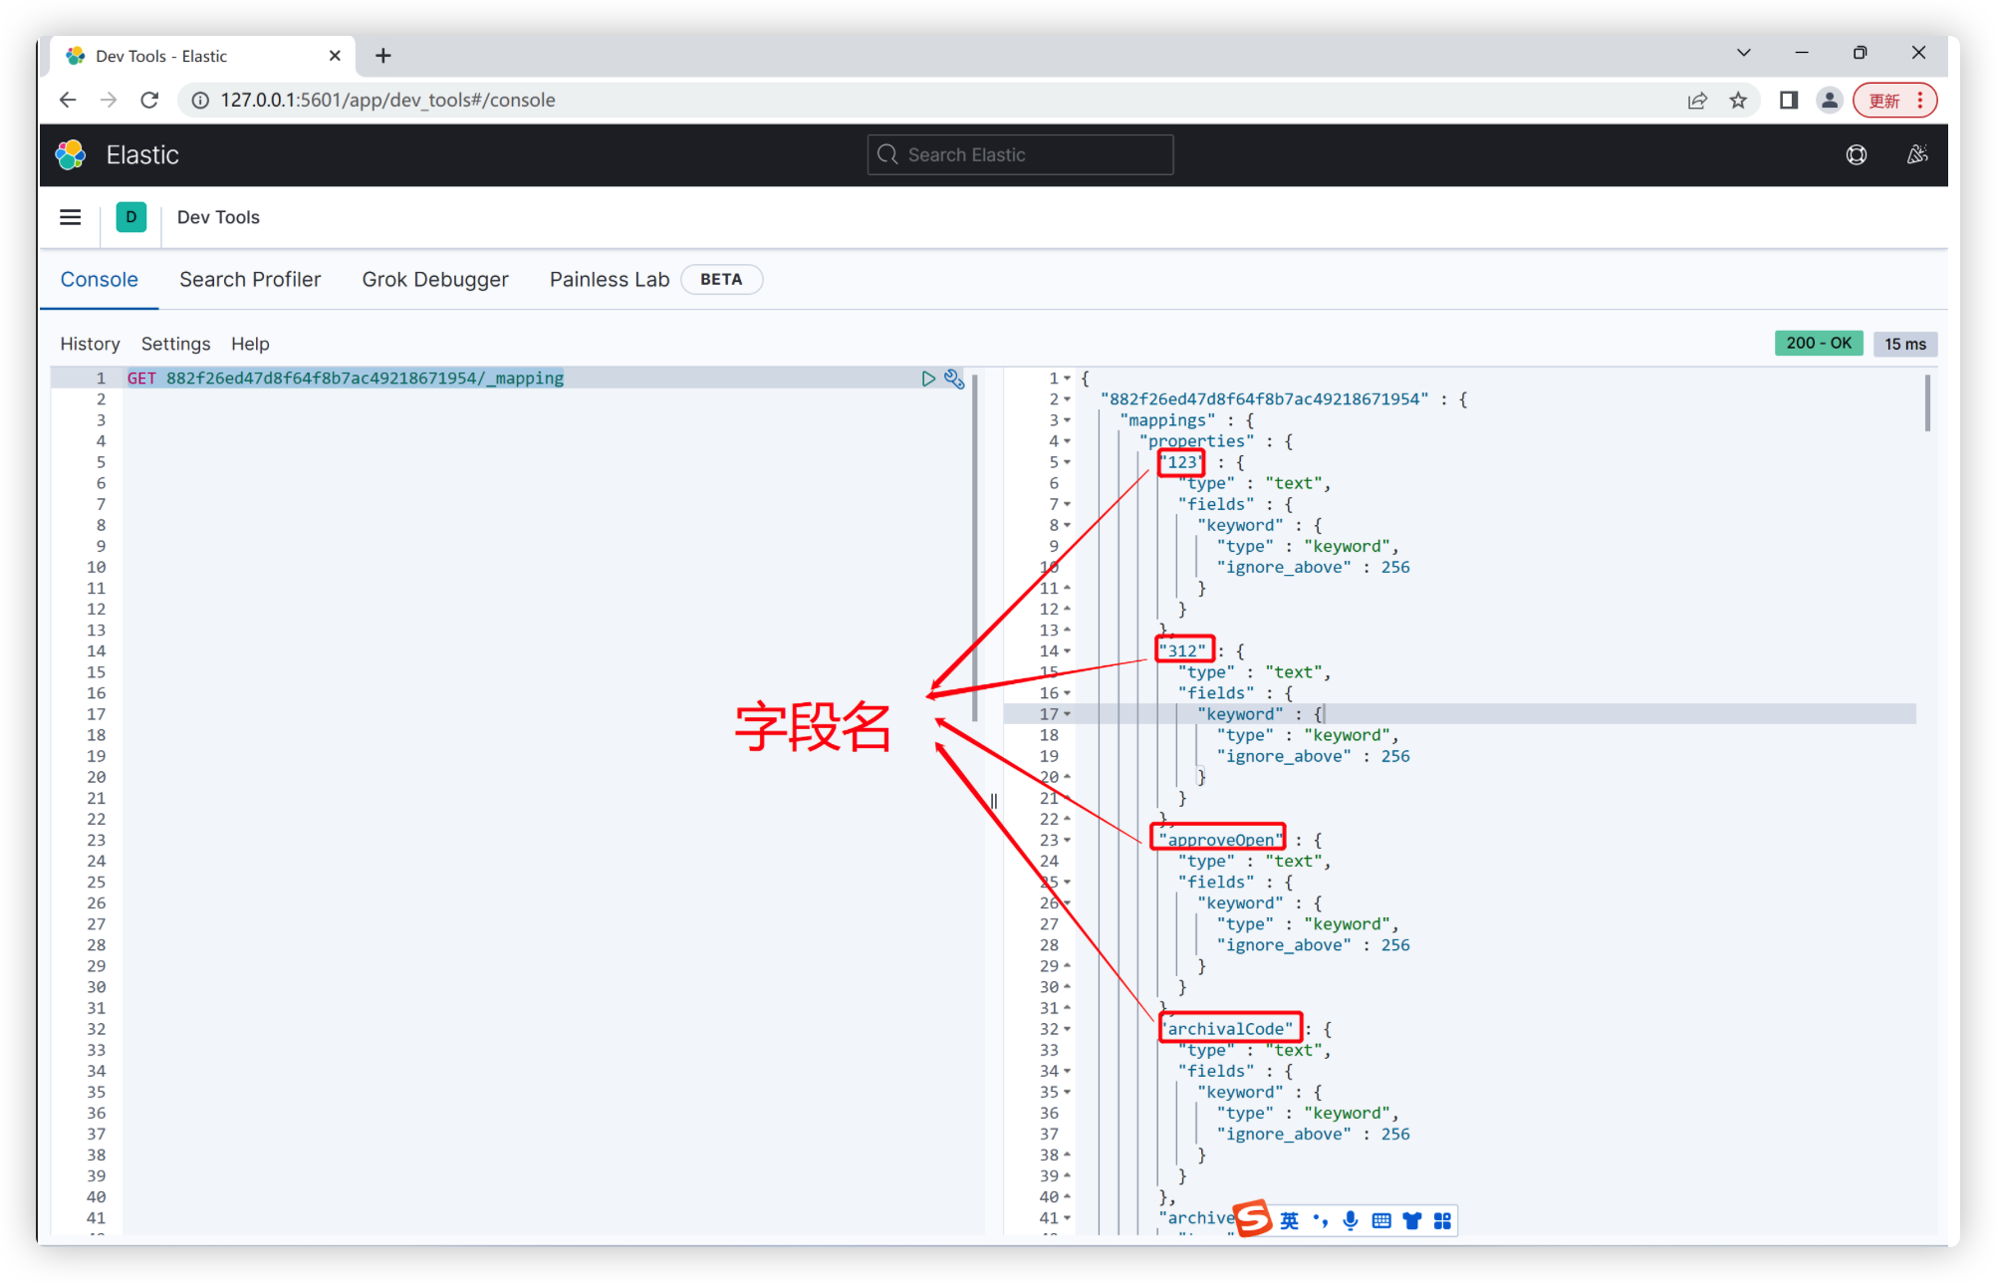Go back using the browser back arrow
1996x1283 pixels.
tap(68, 100)
